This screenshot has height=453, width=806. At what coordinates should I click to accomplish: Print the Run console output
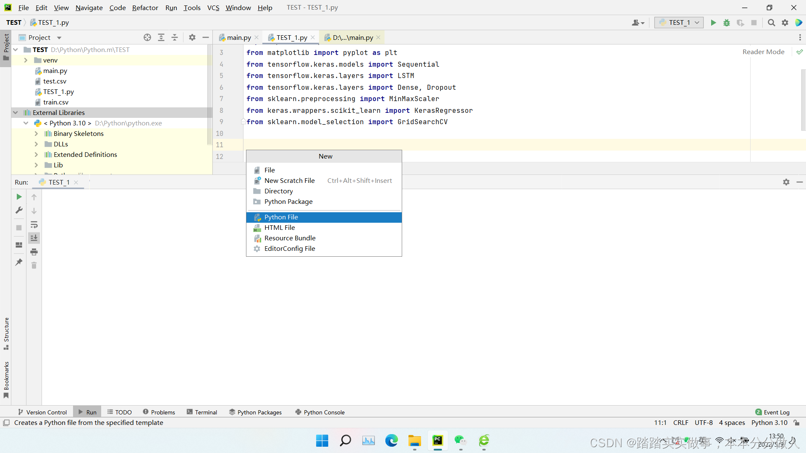[34, 252]
